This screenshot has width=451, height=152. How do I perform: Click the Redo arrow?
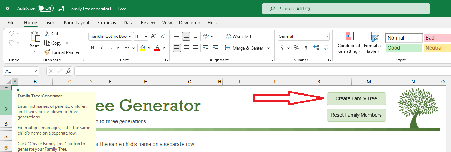11,43
